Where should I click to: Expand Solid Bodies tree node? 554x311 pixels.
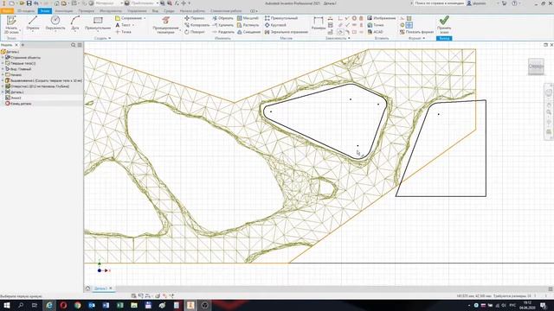pos(3,63)
